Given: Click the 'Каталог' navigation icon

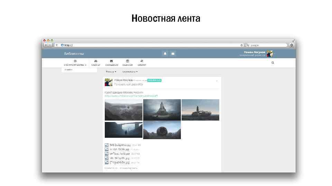Looking at the screenshot, I should [x=142, y=61].
